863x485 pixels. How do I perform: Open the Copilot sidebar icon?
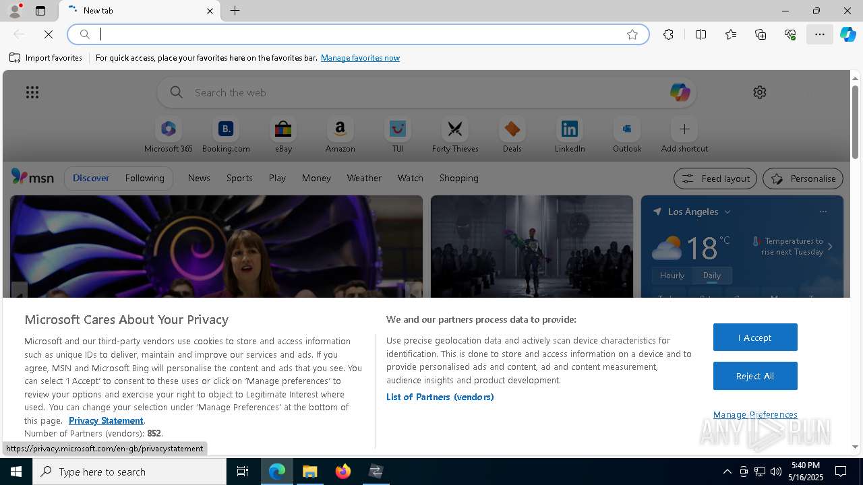pyautogui.click(x=848, y=34)
